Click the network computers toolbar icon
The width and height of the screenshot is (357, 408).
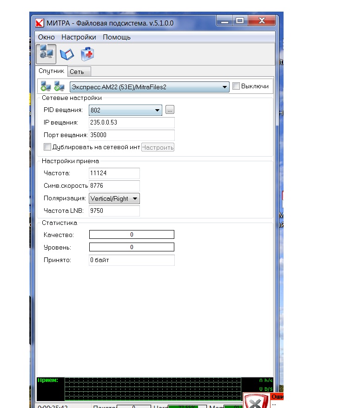pos(46,54)
